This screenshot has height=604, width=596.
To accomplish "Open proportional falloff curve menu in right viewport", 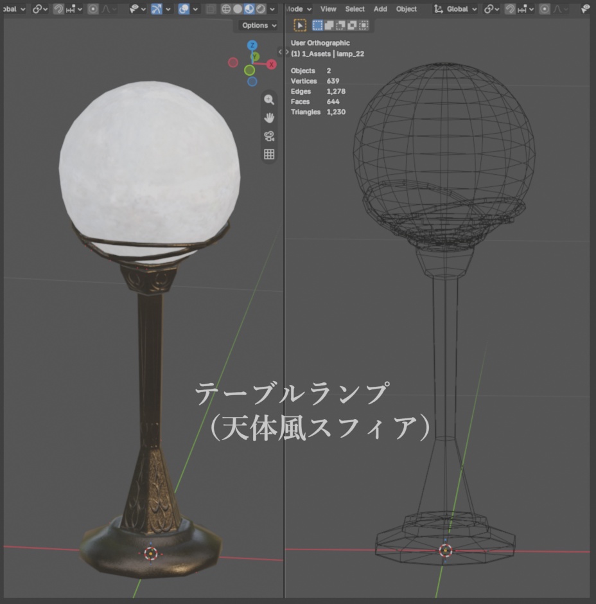I will [560, 9].
